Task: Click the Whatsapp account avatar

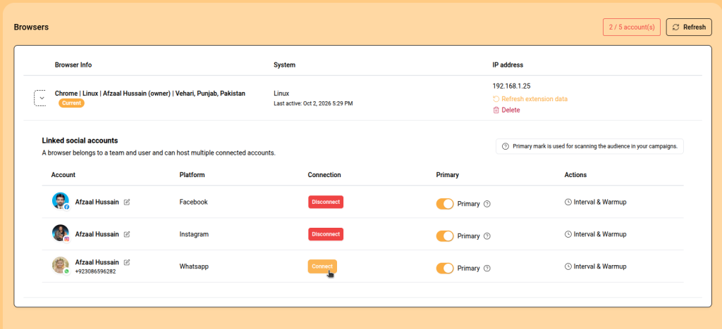Action: click(x=61, y=265)
